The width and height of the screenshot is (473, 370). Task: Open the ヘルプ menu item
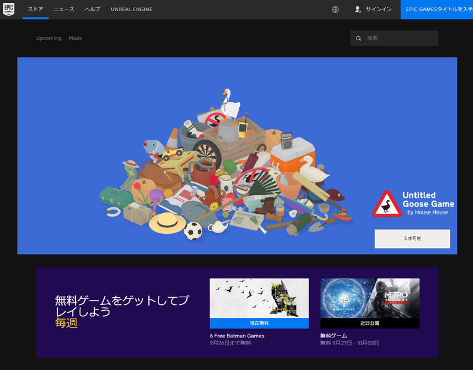92,9
